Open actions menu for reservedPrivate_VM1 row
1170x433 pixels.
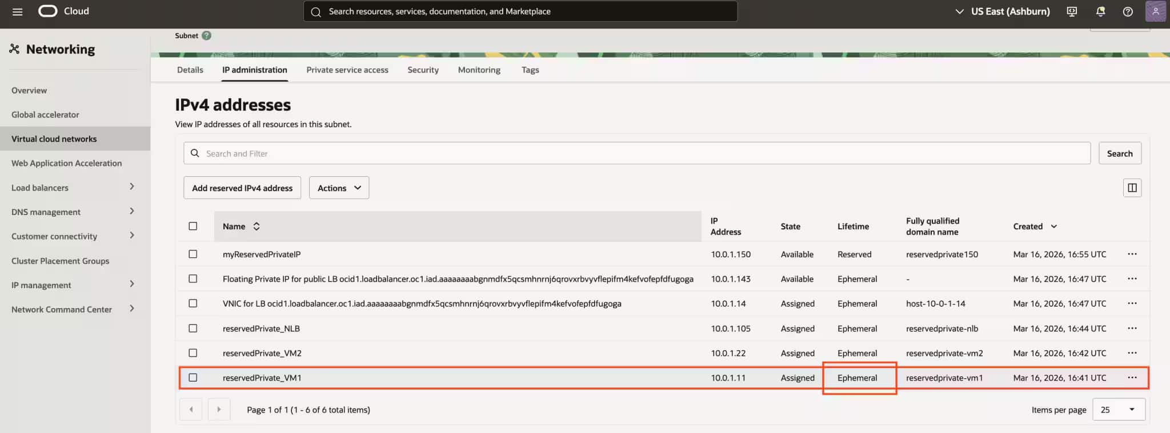pos(1132,377)
